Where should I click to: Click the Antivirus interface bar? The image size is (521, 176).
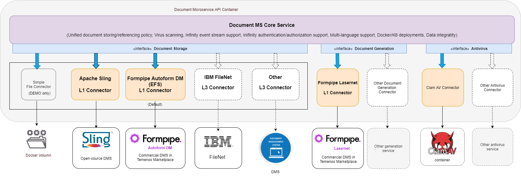469,49
